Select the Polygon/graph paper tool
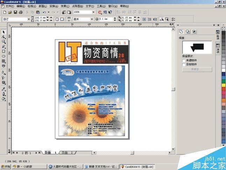Image resolution: width=226 pixels, height=170 pixels. tap(3, 61)
